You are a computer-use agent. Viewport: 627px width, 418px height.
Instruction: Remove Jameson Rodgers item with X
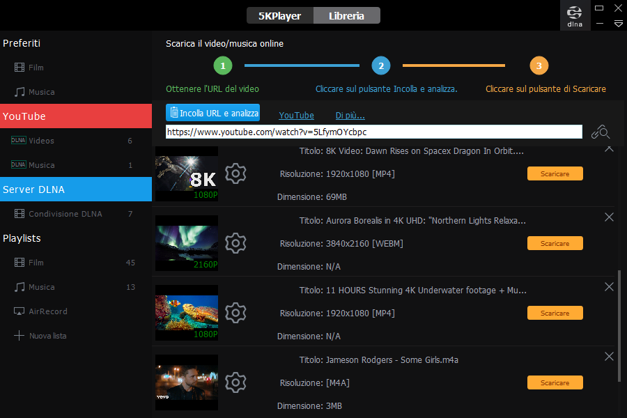(x=609, y=357)
